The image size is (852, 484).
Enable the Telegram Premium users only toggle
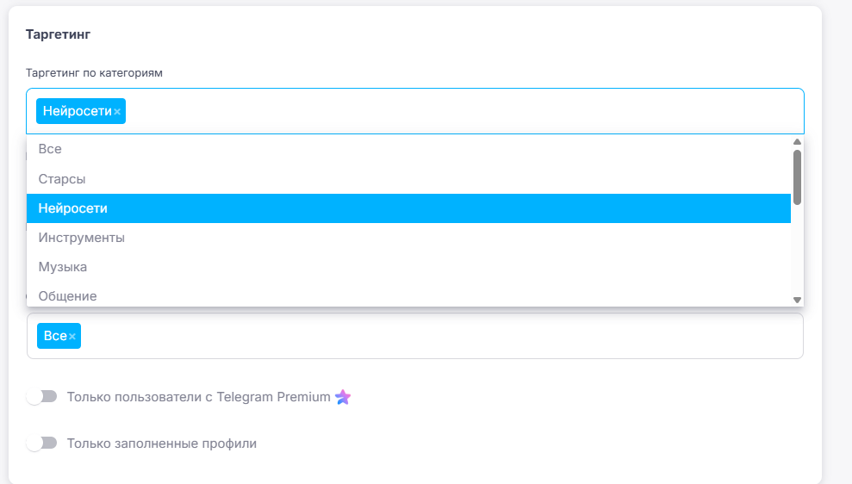41,396
